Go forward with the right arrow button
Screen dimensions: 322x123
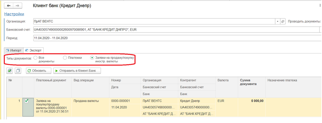click(x=17, y=6)
